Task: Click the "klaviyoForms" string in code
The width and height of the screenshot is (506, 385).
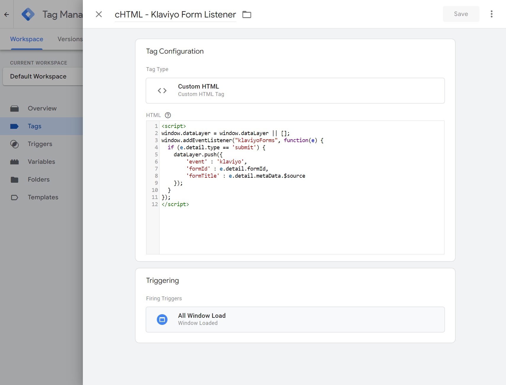Action: tap(256, 140)
